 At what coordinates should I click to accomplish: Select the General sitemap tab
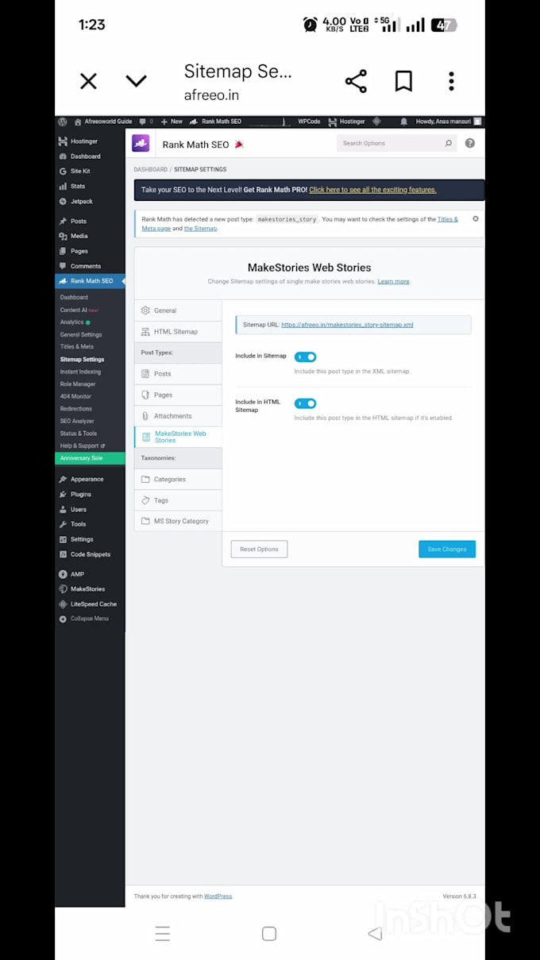pos(178,310)
